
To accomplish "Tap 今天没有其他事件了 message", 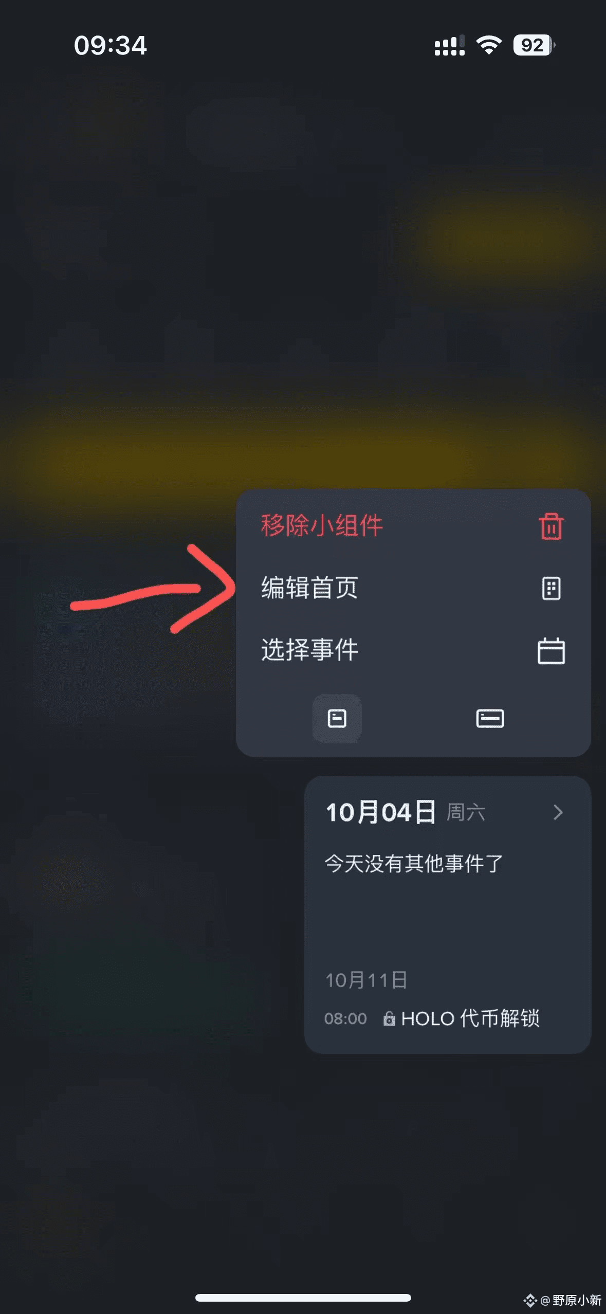I will coord(413,864).
